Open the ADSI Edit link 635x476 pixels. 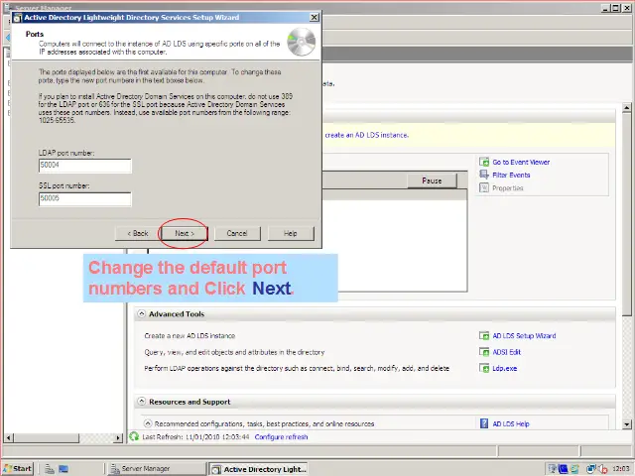tap(506, 352)
